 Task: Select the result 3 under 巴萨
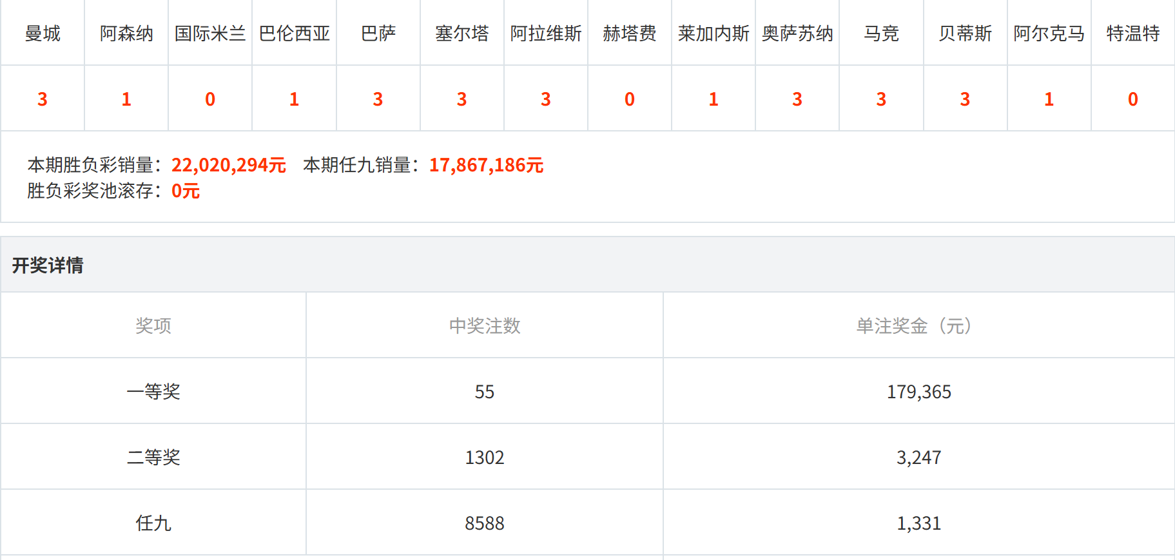pos(378,99)
